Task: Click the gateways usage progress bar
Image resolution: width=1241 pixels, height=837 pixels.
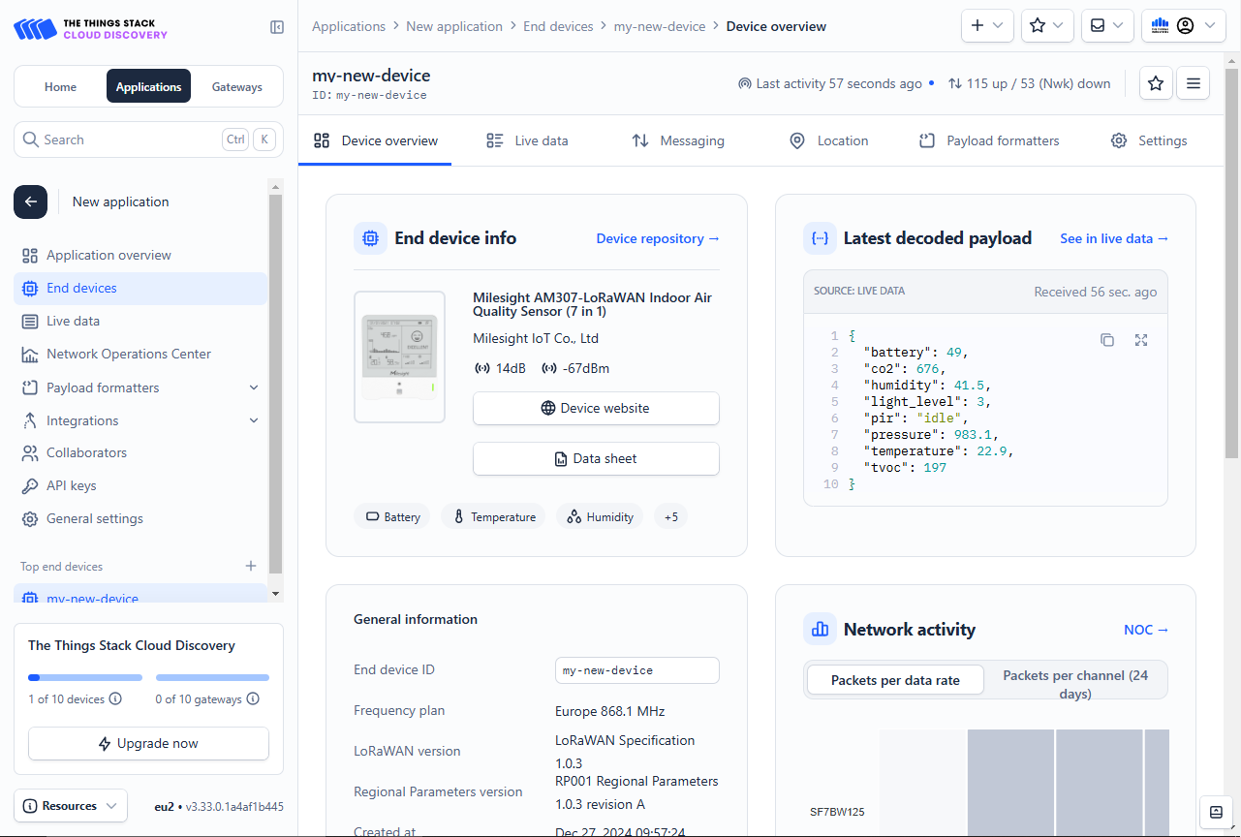Action: pyautogui.click(x=212, y=677)
